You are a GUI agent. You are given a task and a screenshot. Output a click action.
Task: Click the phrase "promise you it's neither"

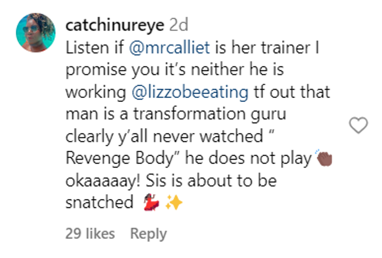(155, 70)
